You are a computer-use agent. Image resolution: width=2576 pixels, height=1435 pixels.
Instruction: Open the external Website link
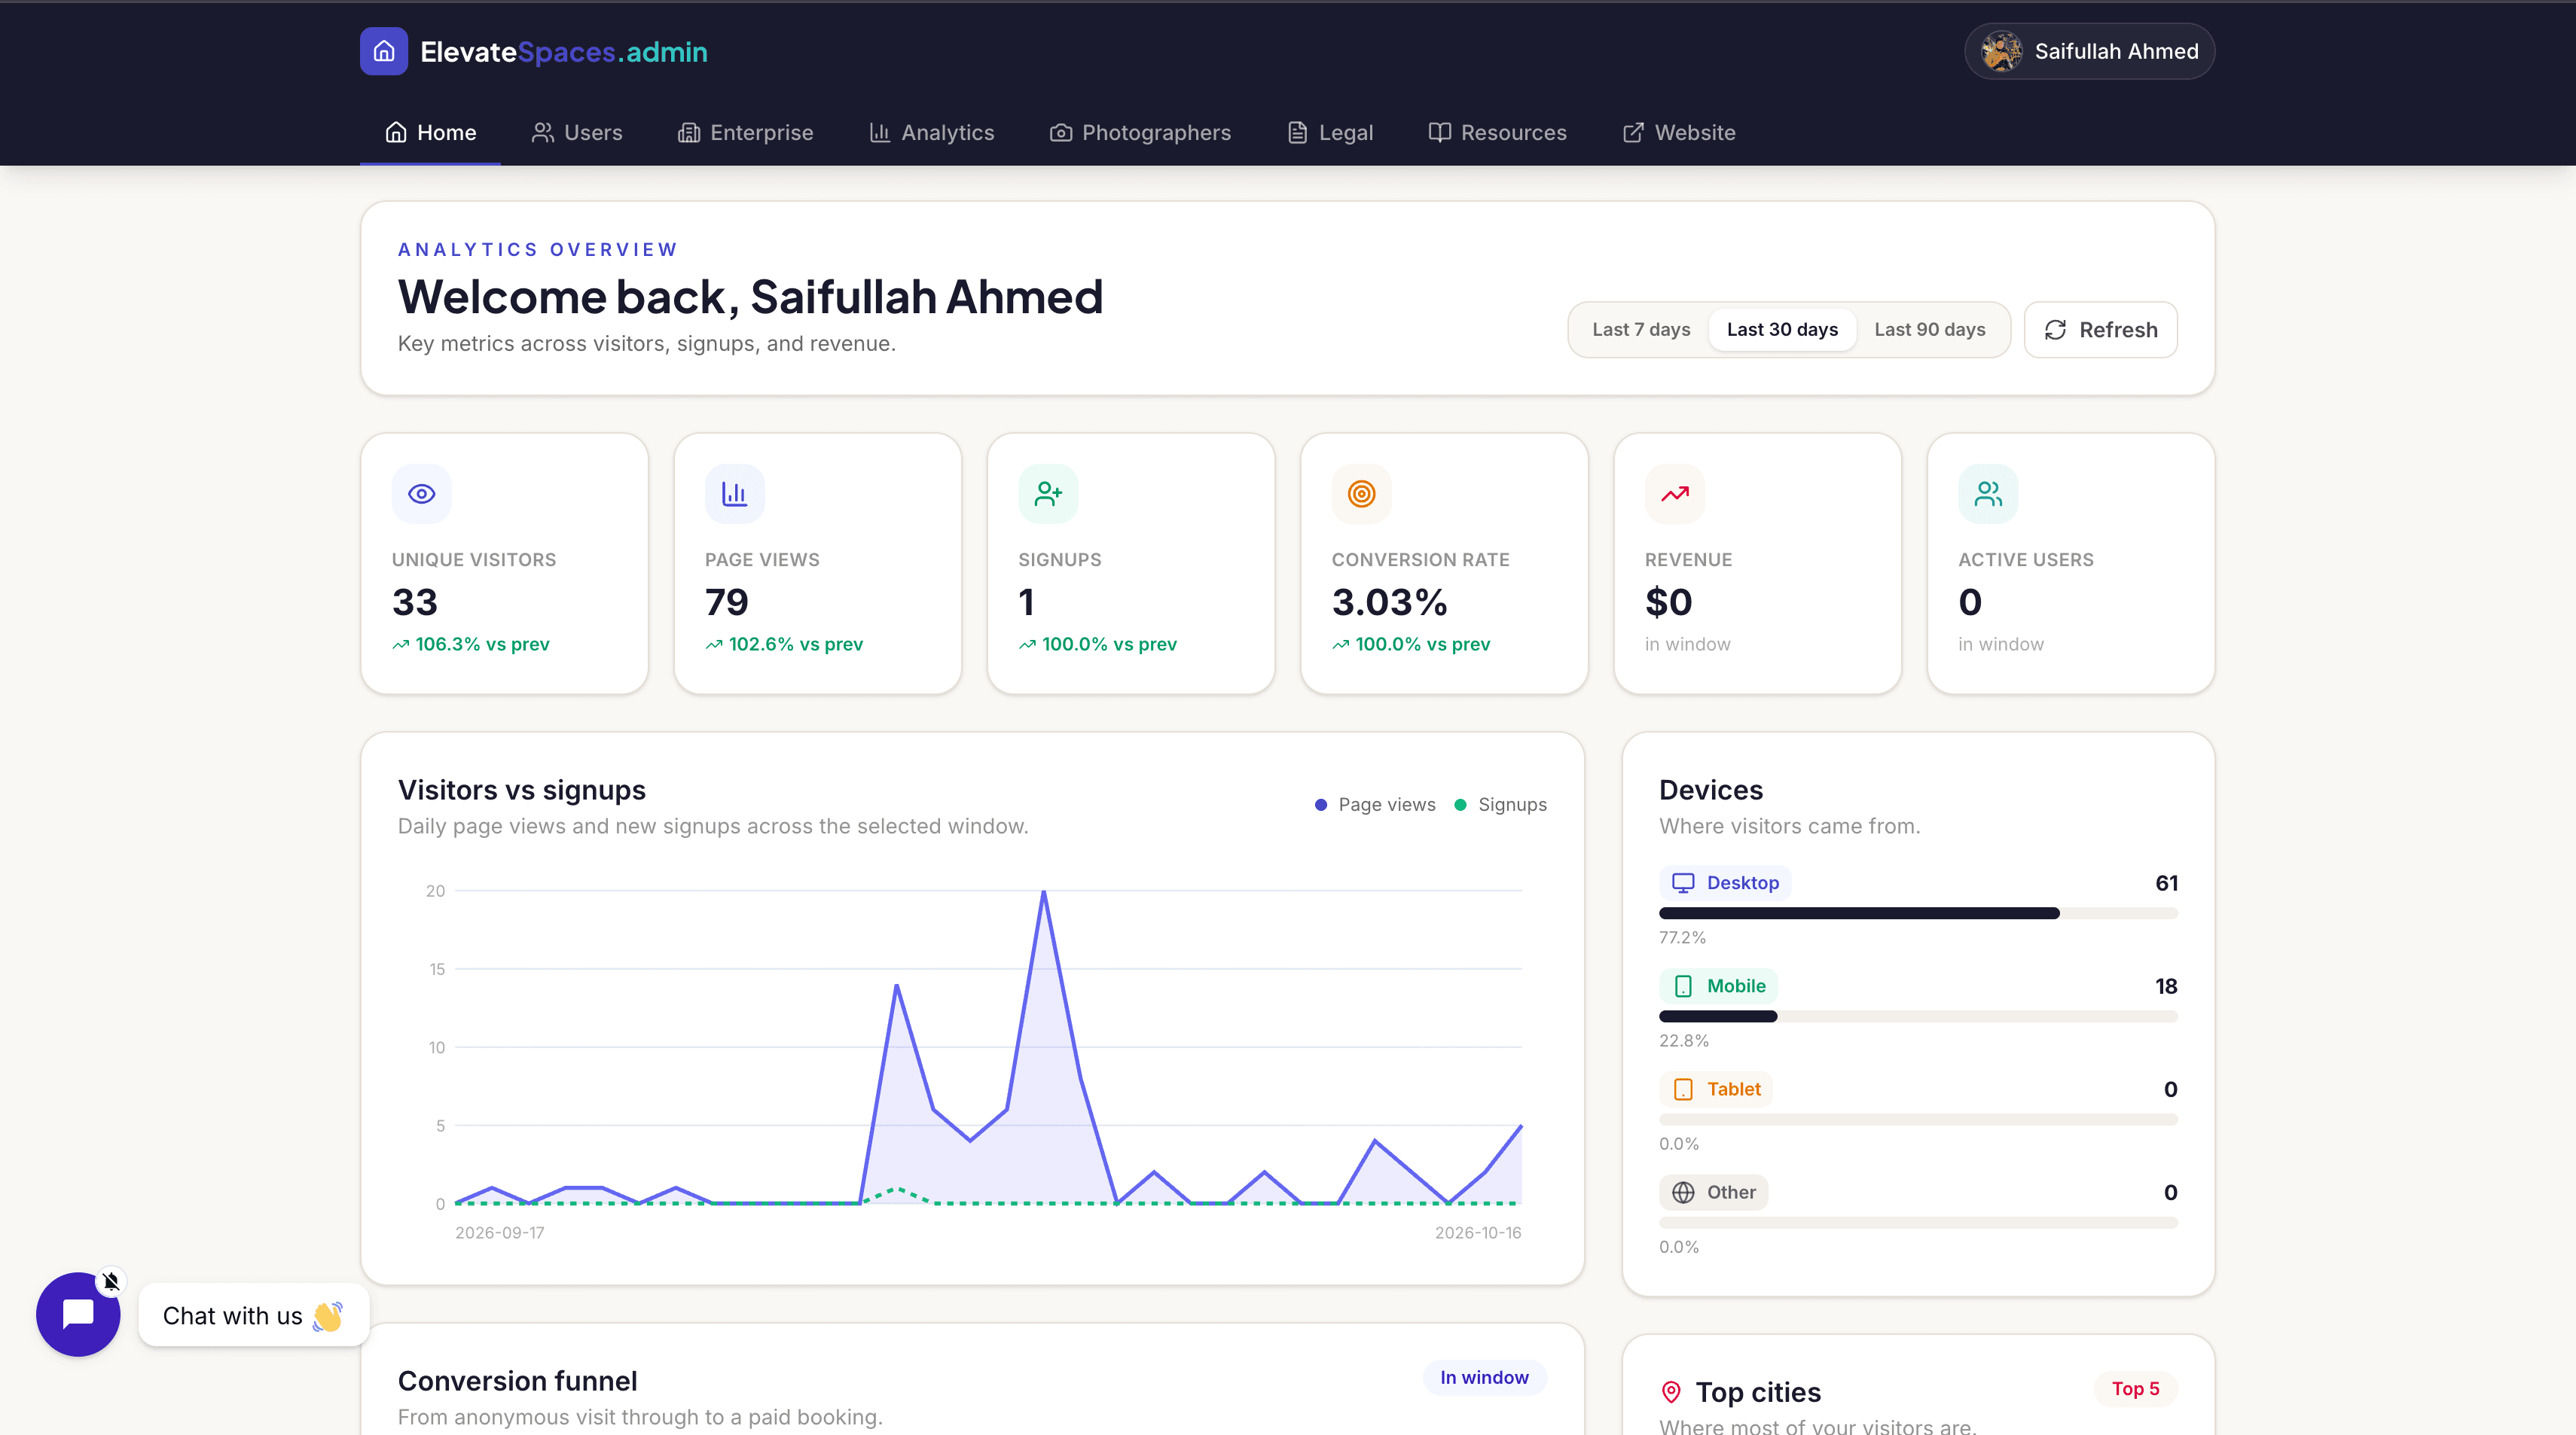point(1679,133)
